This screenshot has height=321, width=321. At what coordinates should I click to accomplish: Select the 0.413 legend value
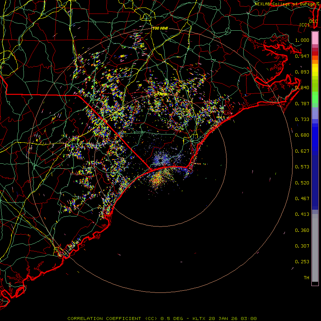(302, 214)
